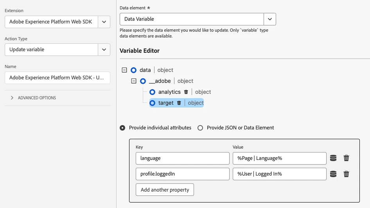Click the Data Variable combo box field

[192, 19]
